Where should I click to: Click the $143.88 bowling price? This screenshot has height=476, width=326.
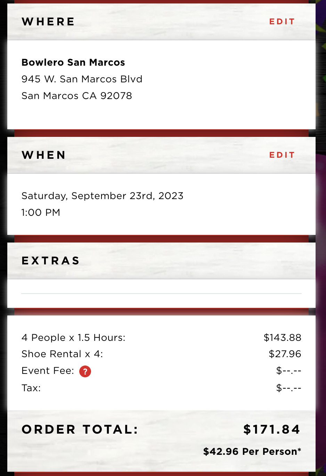pyautogui.click(x=283, y=338)
